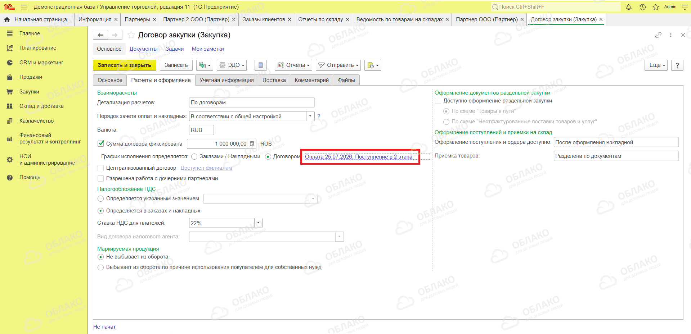The height and width of the screenshot is (334, 691).
Task: Open Отправить dropdown menu
Action: pyautogui.click(x=338, y=65)
